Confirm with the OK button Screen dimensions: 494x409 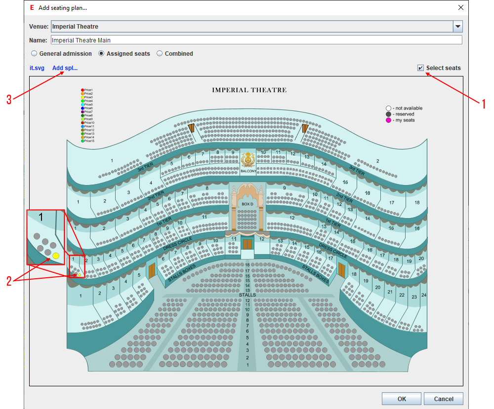coord(401,399)
